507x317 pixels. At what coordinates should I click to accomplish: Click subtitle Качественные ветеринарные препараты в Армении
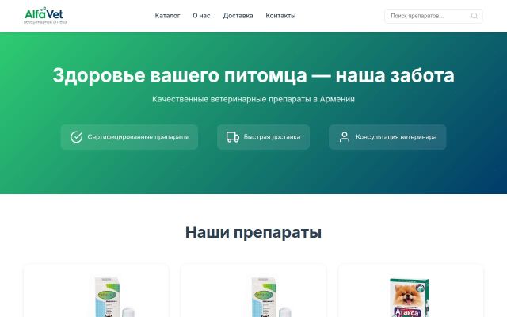pyautogui.click(x=253, y=99)
